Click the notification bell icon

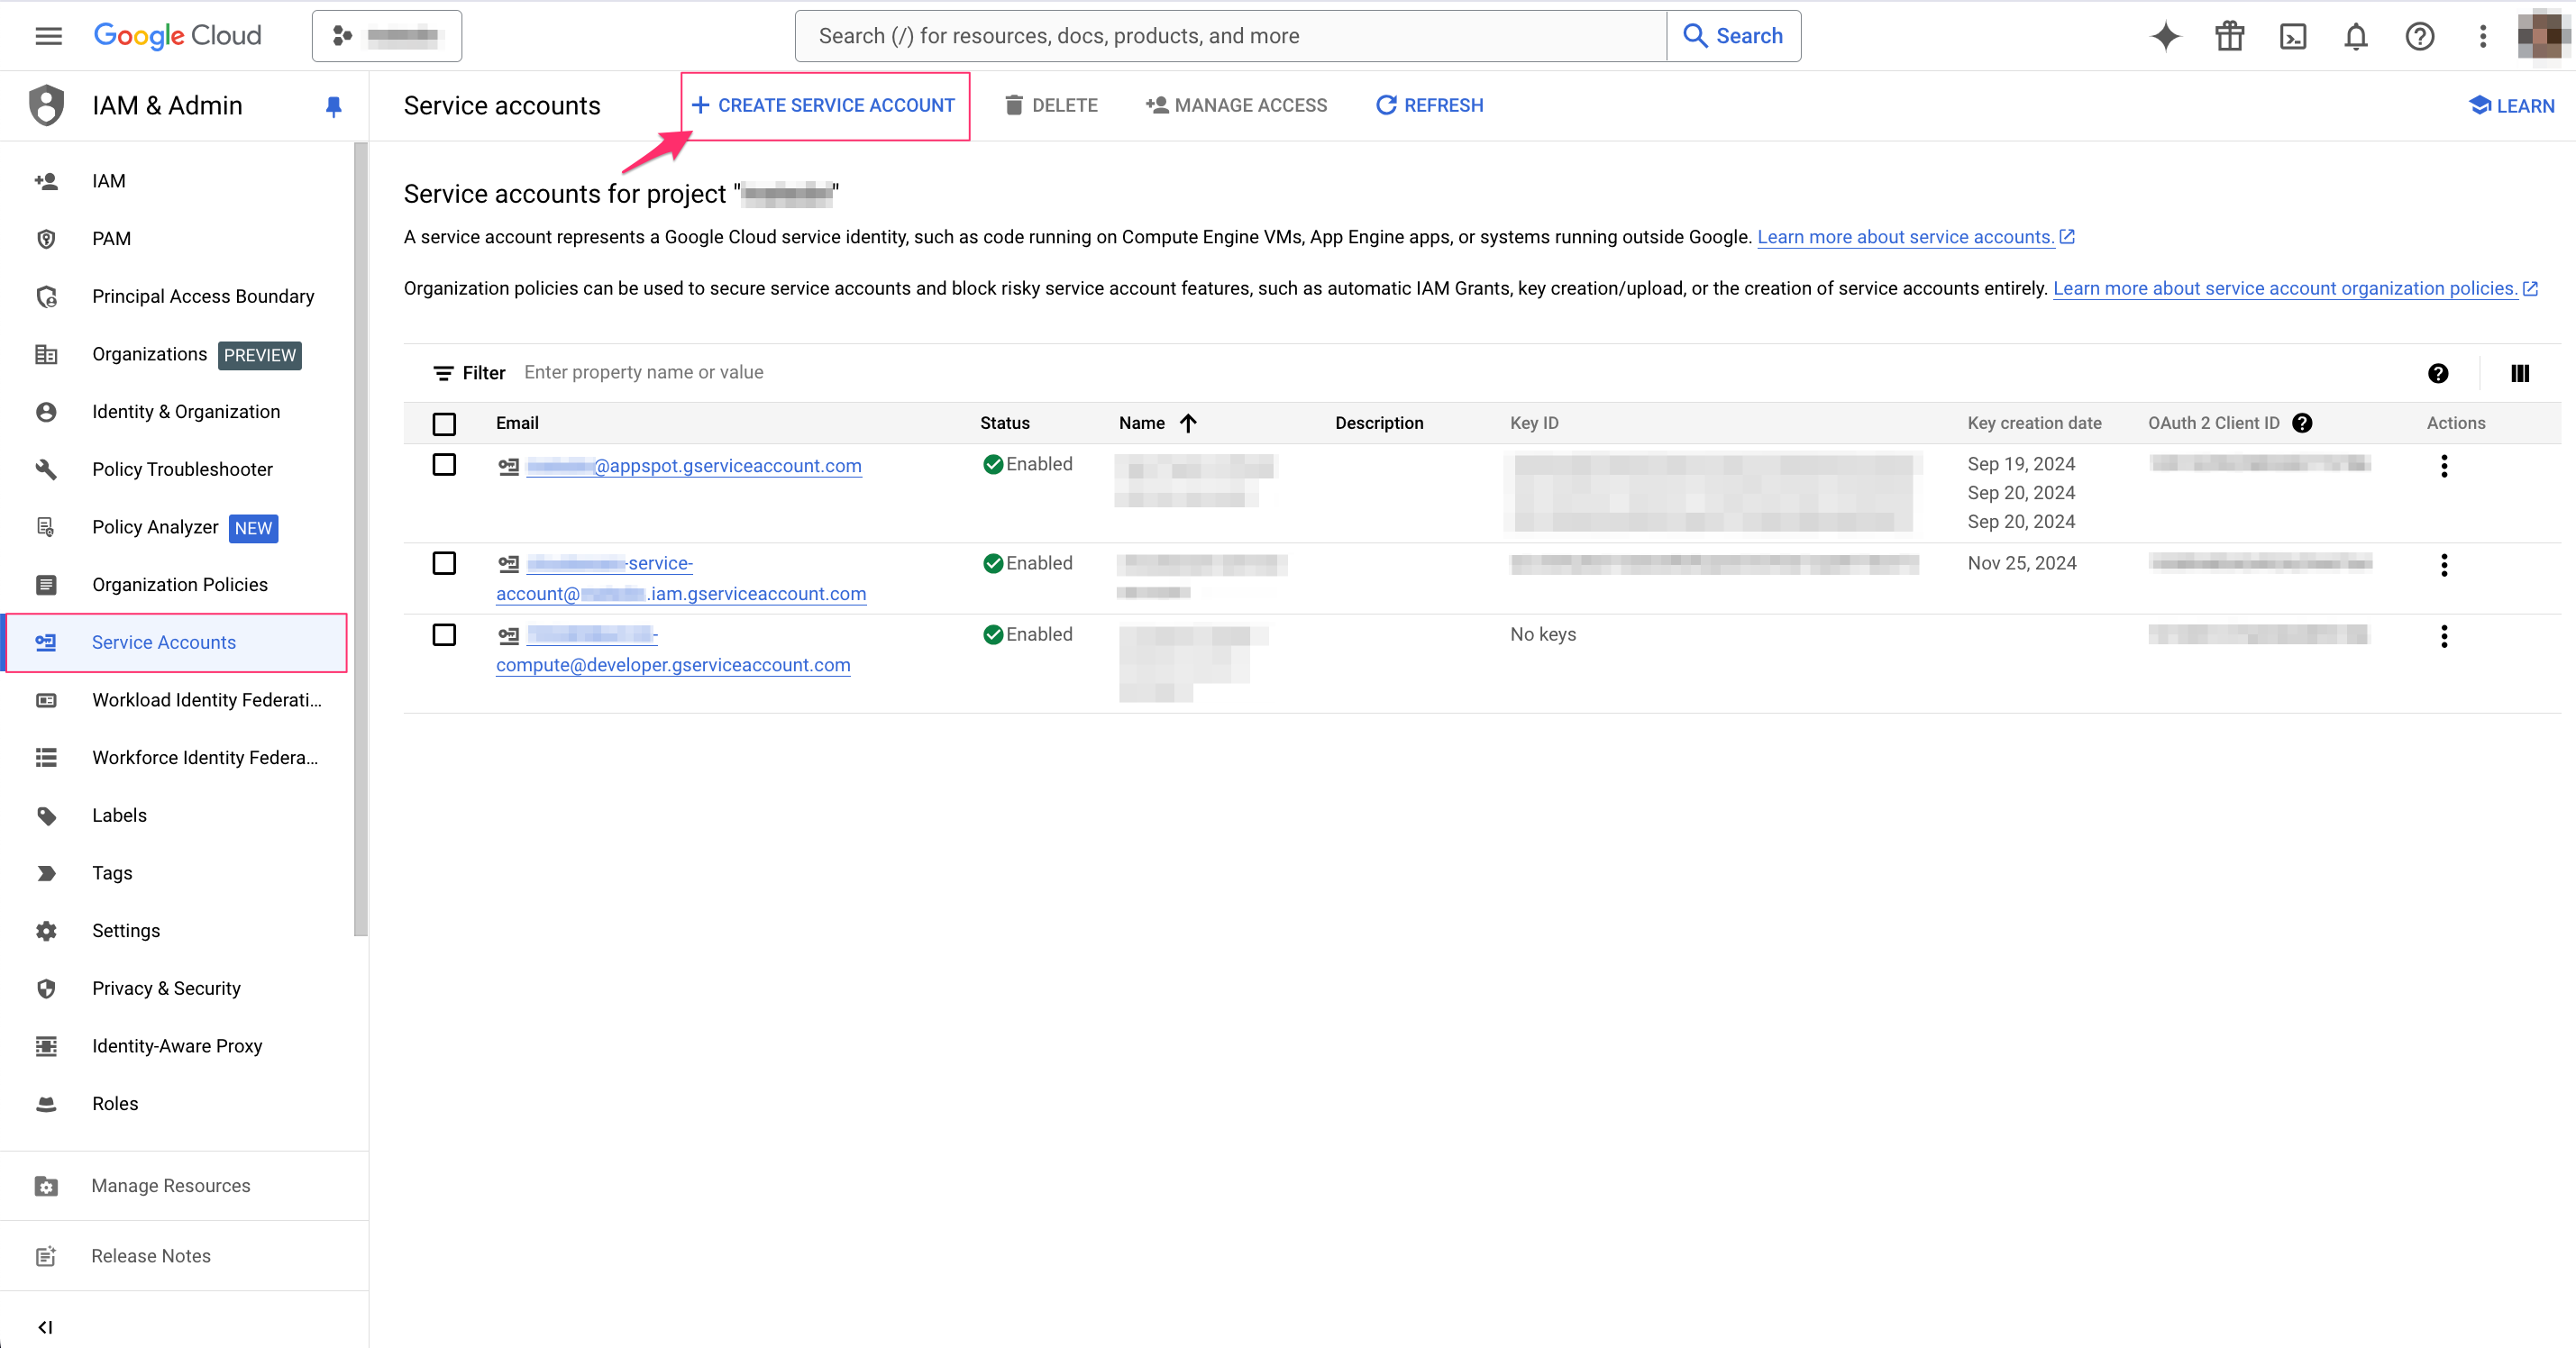coord(2354,36)
